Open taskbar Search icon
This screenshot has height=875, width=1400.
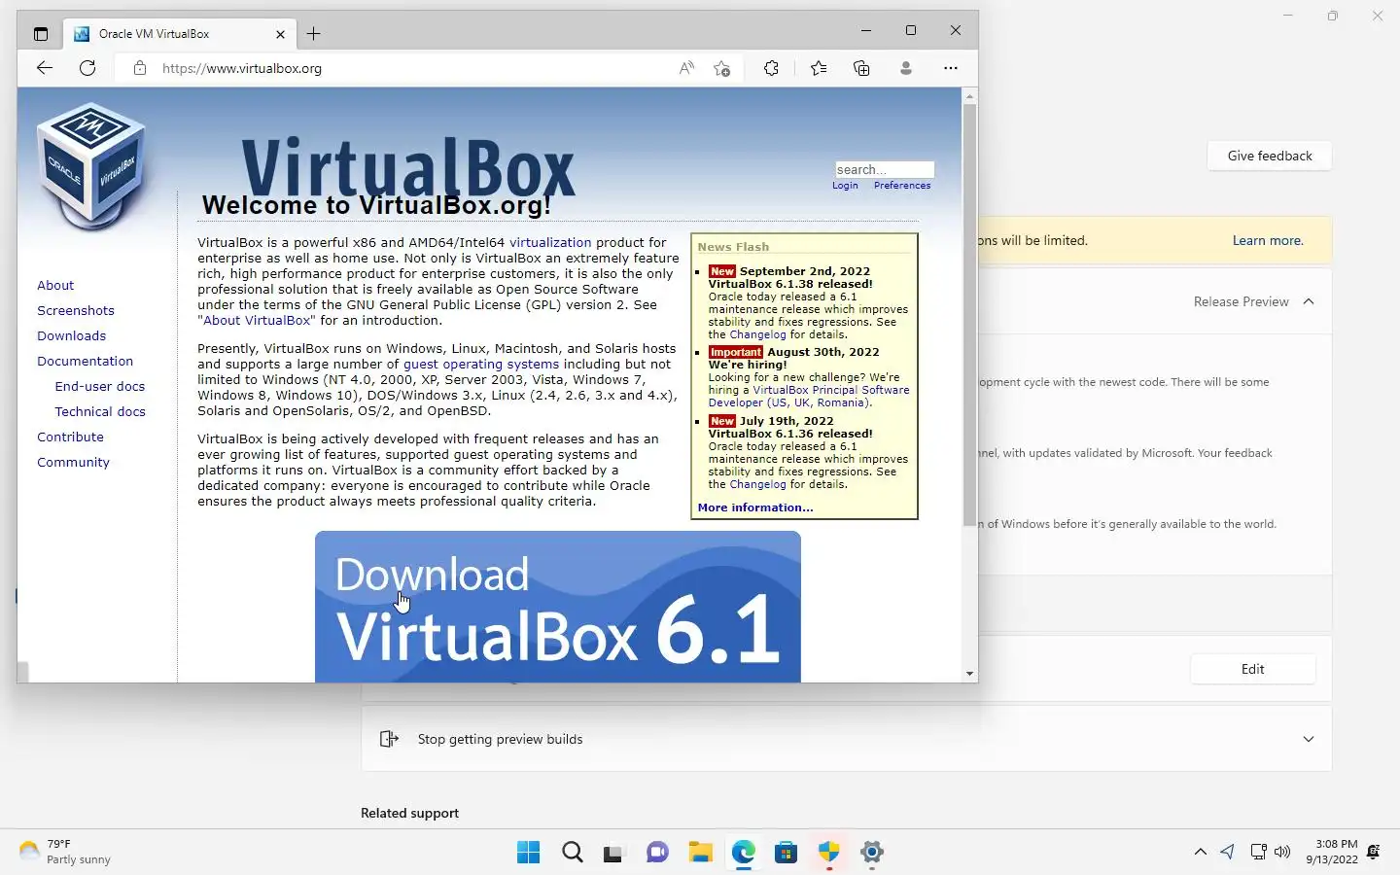[573, 853]
